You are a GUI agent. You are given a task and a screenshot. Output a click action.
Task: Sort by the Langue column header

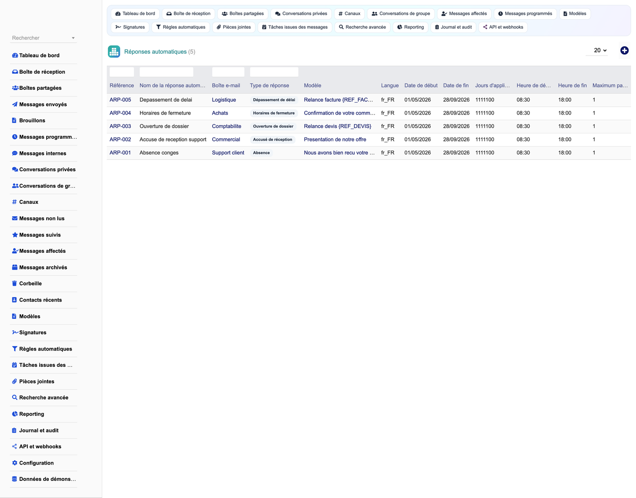(x=390, y=85)
